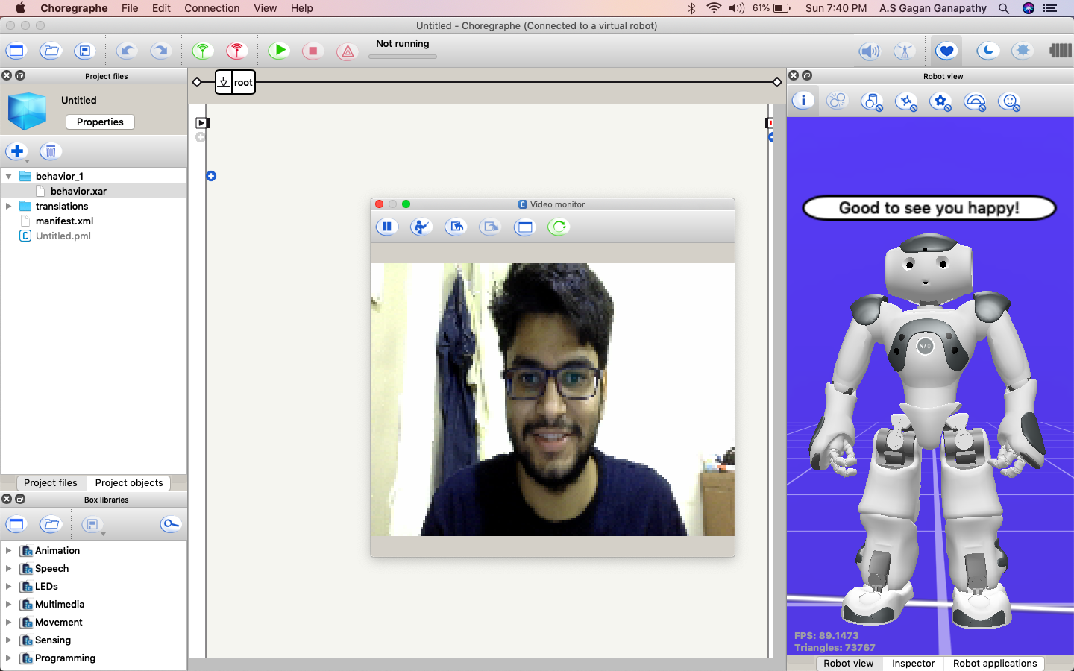Collapse the behavior_1 folder
This screenshot has height=671, width=1074.
coord(8,177)
